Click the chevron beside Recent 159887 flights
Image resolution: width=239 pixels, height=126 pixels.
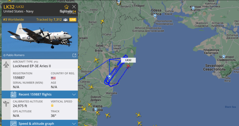point(74,94)
